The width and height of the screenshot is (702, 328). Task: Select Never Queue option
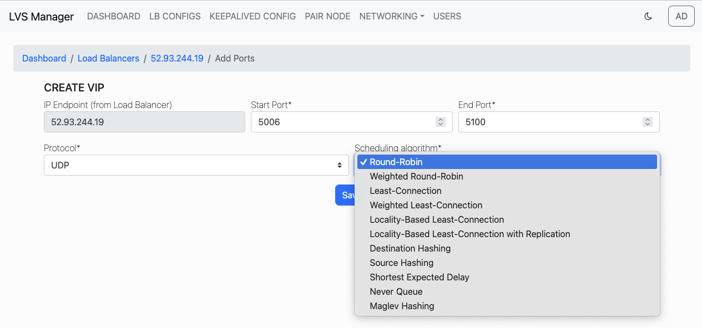coord(507,291)
